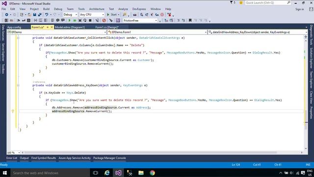Click the yellow feedback smiley icon

[241, 2]
